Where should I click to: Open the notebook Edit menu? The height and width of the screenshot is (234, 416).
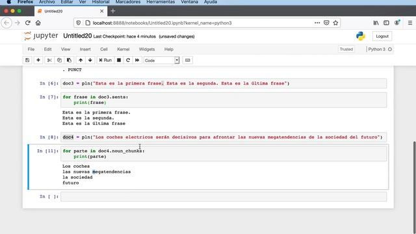(47, 49)
